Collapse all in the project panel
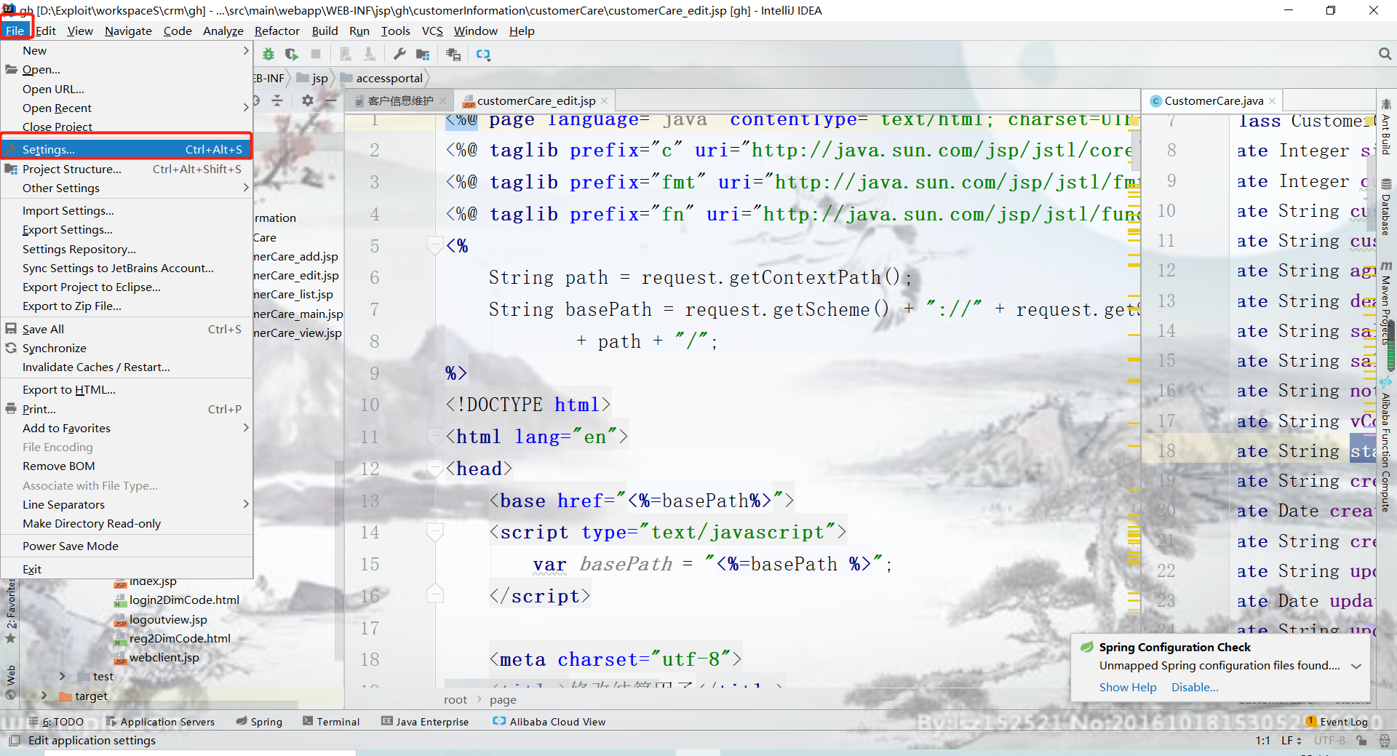Viewport: 1397px width, 756px height. point(277,100)
